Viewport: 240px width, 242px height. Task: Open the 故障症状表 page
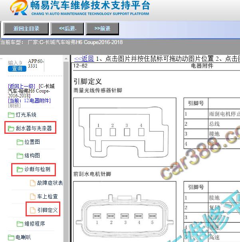coord(50,183)
